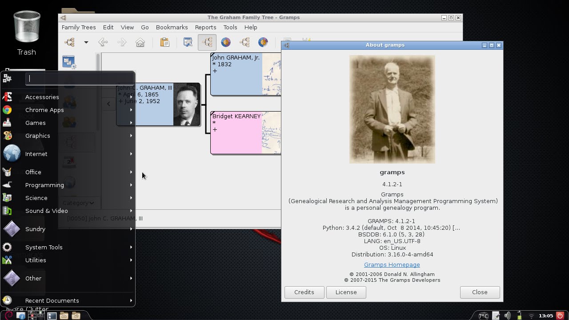
Task: Click the portrait photo in About gramps dialog
Action: (x=392, y=109)
